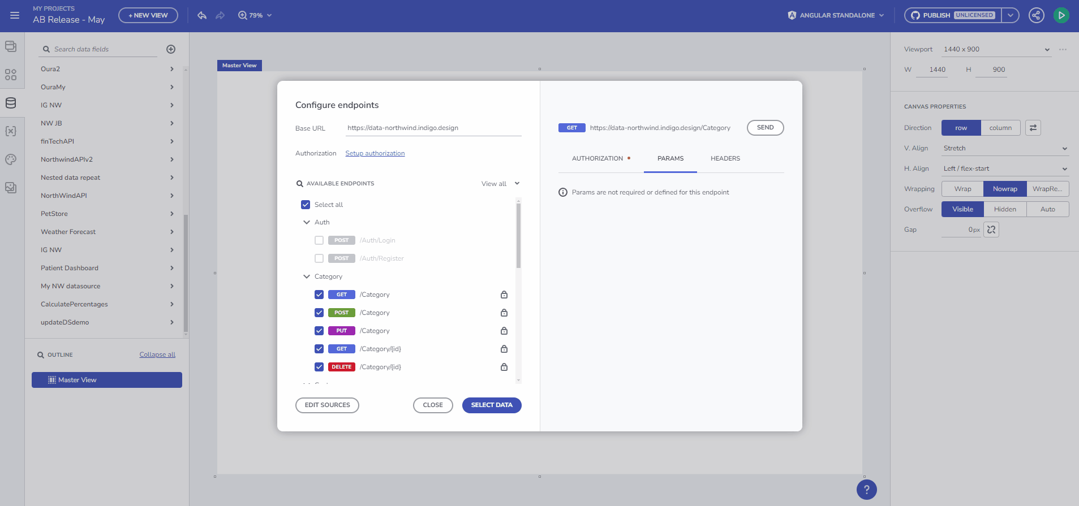Click the gap auto-spacing icon
The width and height of the screenshot is (1079, 506).
pyautogui.click(x=991, y=230)
